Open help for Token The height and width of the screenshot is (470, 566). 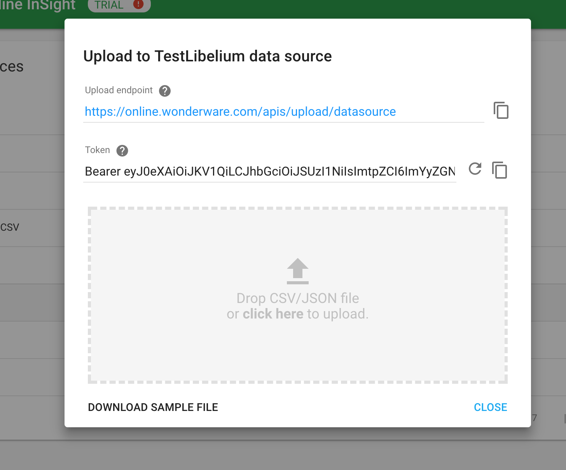pyautogui.click(x=122, y=150)
